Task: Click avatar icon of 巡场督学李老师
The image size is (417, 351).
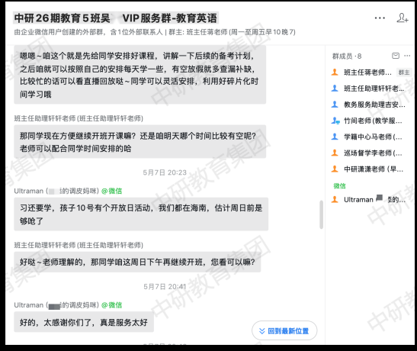Action: [x=335, y=153]
